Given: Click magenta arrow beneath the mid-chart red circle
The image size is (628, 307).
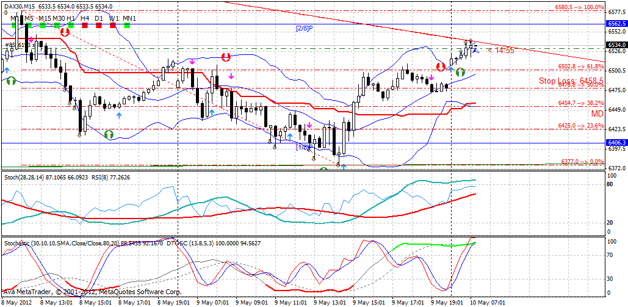Looking at the screenshot, I should click(x=231, y=76).
